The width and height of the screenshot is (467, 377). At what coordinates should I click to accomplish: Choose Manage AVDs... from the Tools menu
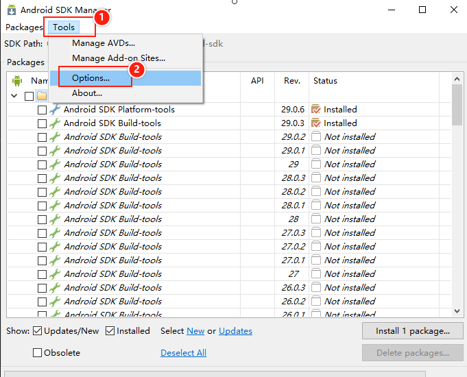[104, 43]
